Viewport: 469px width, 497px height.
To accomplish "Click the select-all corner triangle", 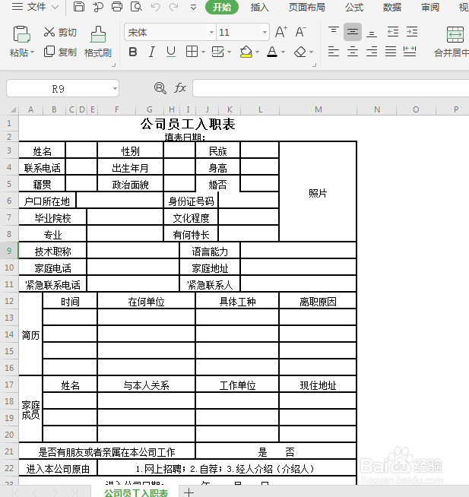I will click(13, 109).
